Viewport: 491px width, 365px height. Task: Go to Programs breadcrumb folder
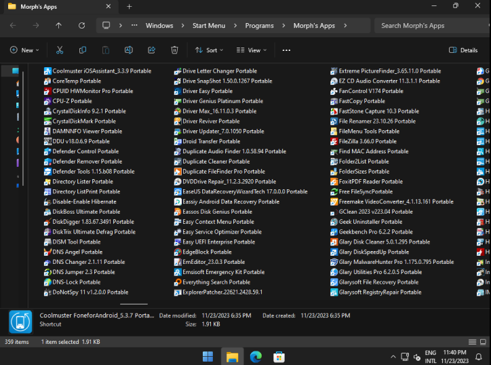pos(259,25)
